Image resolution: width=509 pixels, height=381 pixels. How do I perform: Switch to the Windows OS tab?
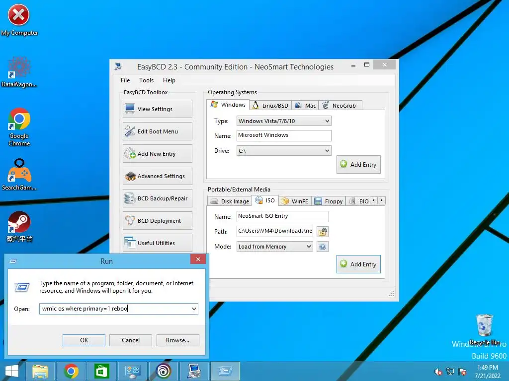pos(228,105)
